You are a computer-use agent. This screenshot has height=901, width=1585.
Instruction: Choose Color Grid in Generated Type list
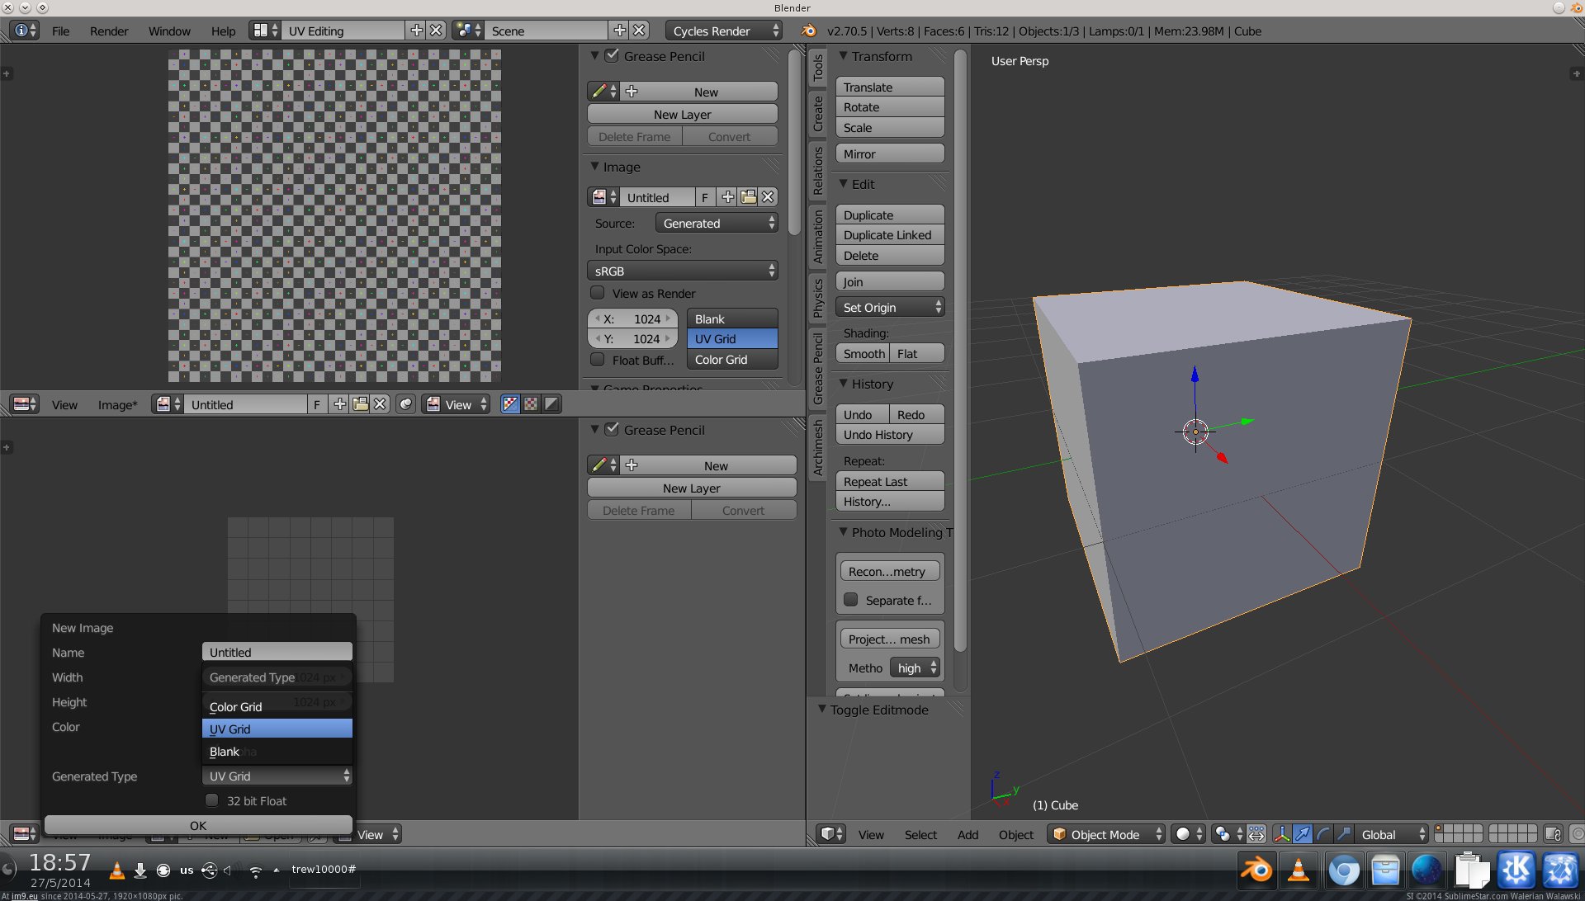pos(235,707)
